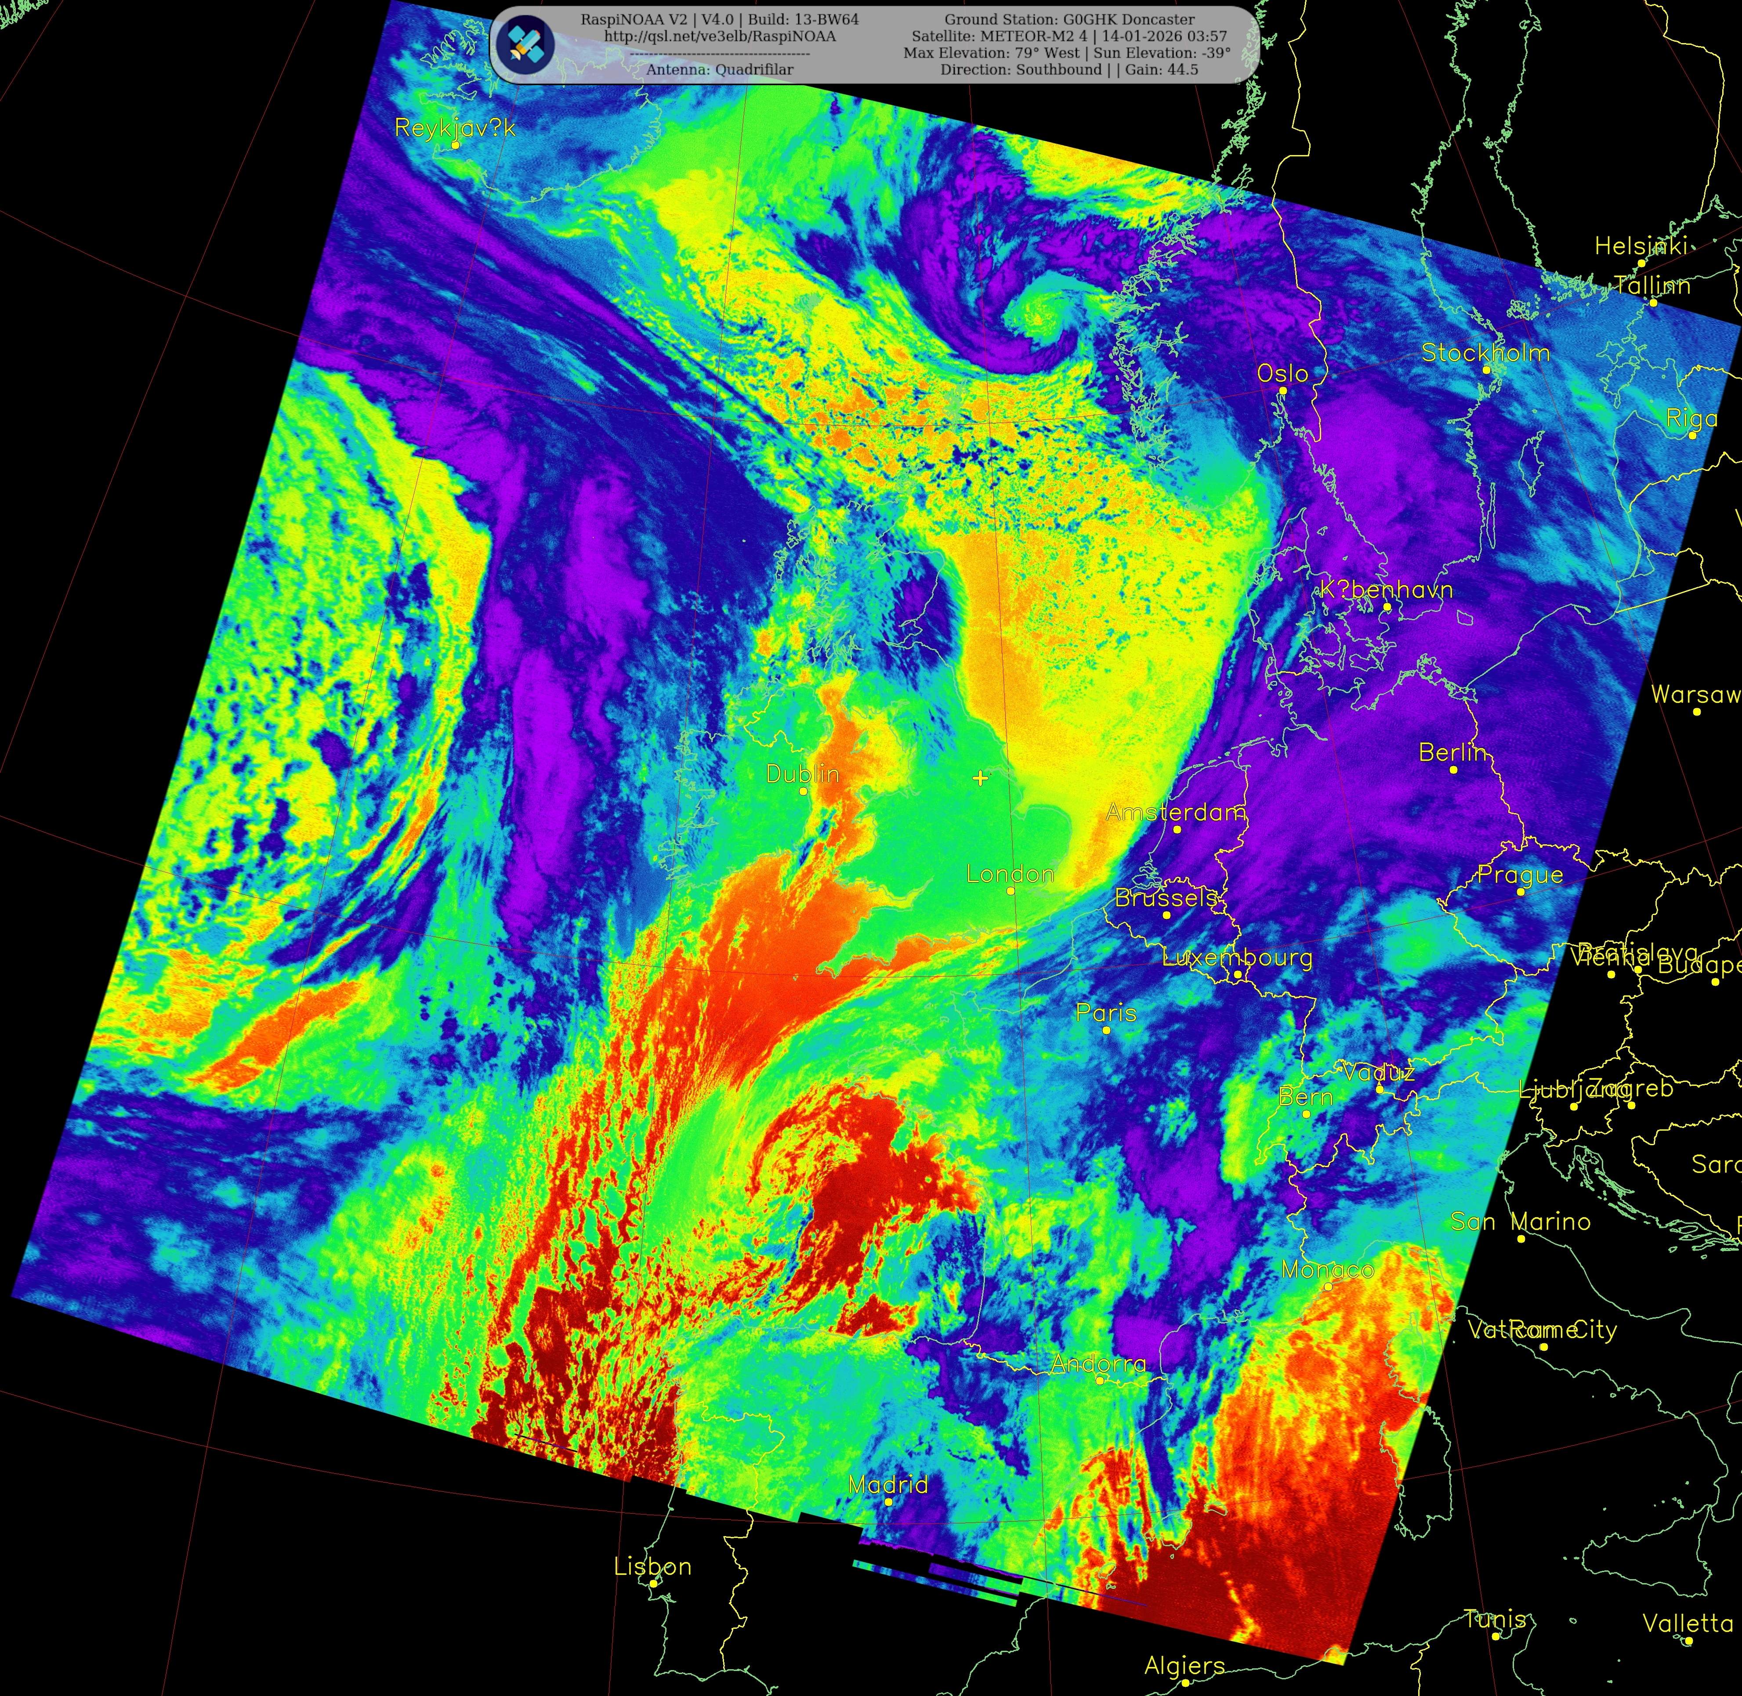This screenshot has height=1696, width=1742.
Task: Click the Stockholm map marker dot
Action: pos(1485,370)
